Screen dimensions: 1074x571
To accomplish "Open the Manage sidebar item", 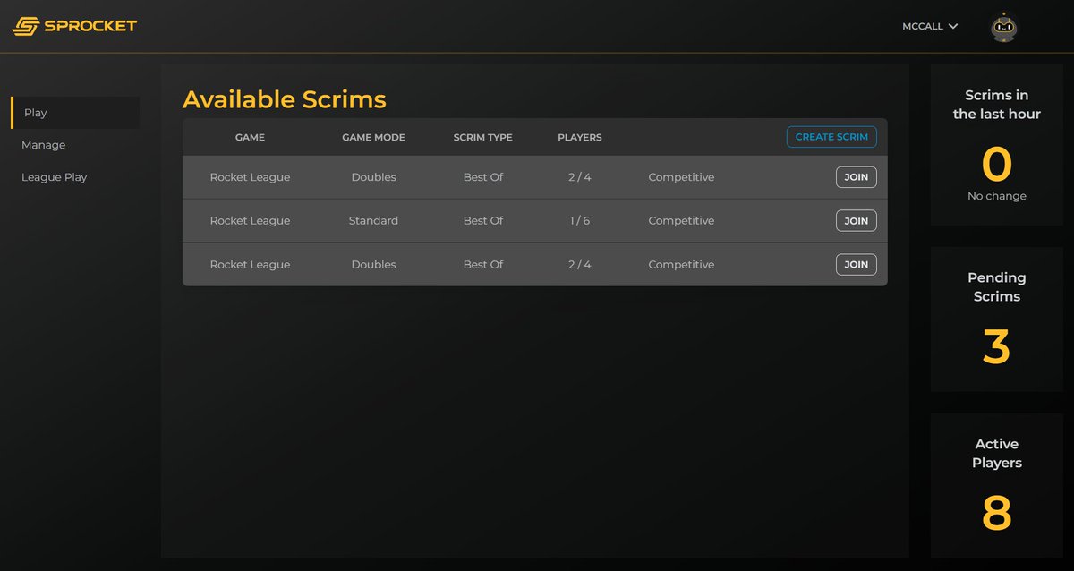I will pyautogui.click(x=44, y=145).
